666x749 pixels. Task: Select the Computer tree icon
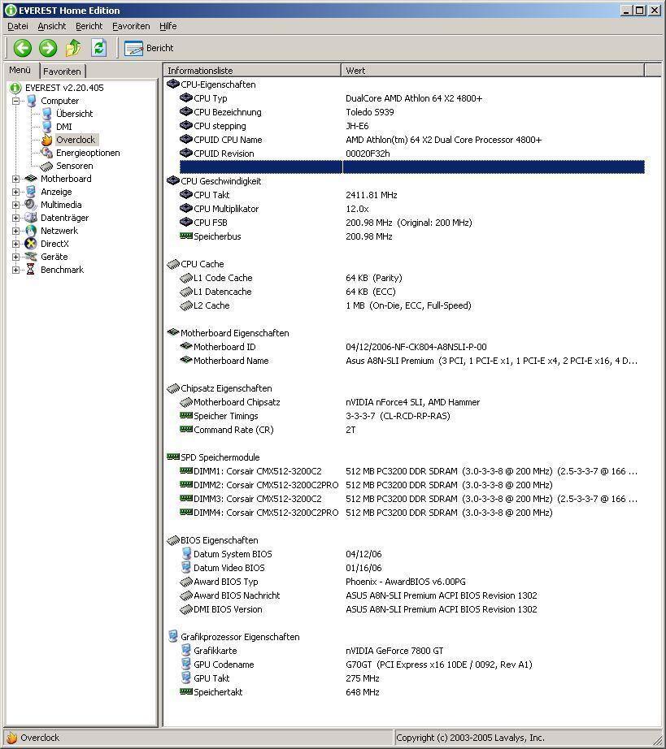point(32,101)
